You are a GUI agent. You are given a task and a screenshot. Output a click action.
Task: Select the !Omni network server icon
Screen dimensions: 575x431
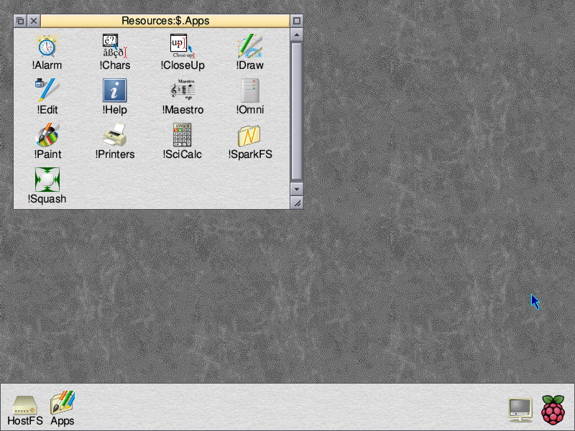point(249,91)
